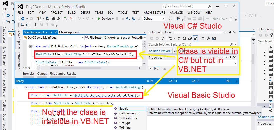Open Properties wrench icon in Solution Explorer

tap(208, 38)
